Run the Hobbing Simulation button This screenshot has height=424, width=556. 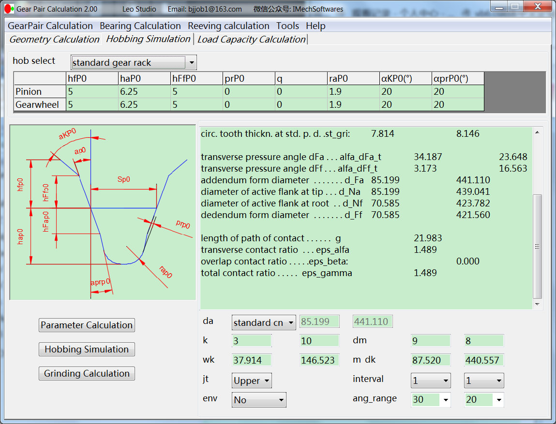tap(87, 349)
